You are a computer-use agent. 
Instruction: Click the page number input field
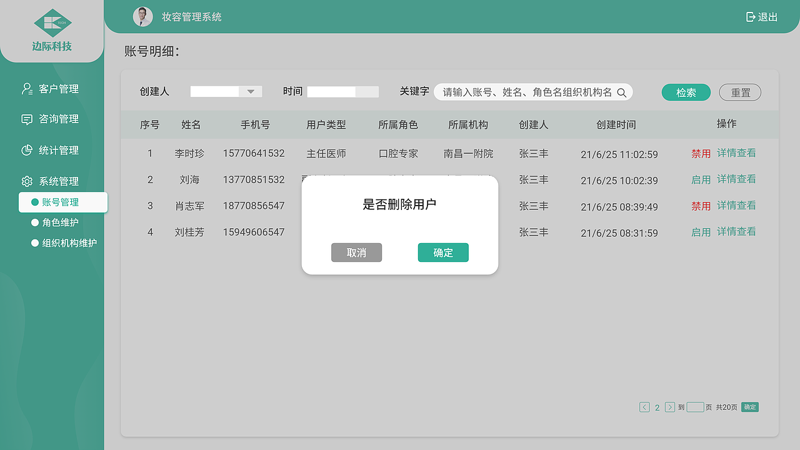(695, 407)
